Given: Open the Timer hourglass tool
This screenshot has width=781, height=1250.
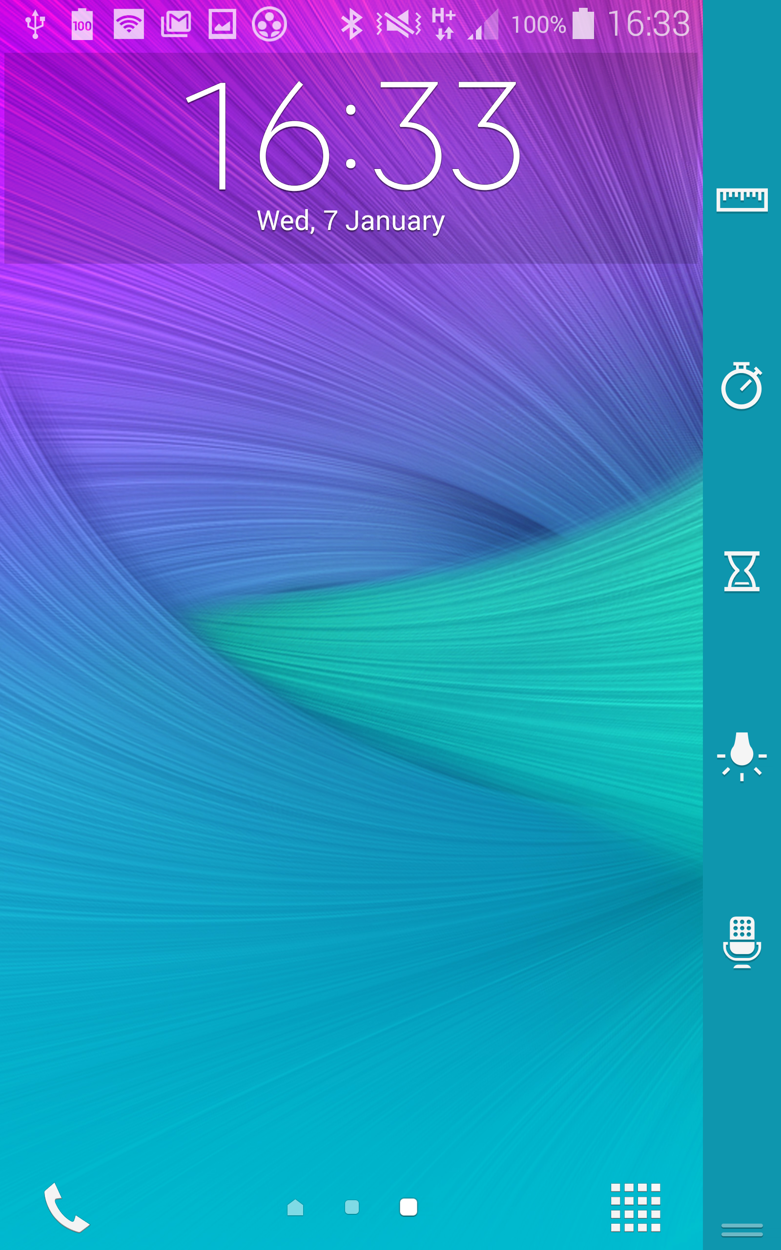Looking at the screenshot, I should (742, 571).
